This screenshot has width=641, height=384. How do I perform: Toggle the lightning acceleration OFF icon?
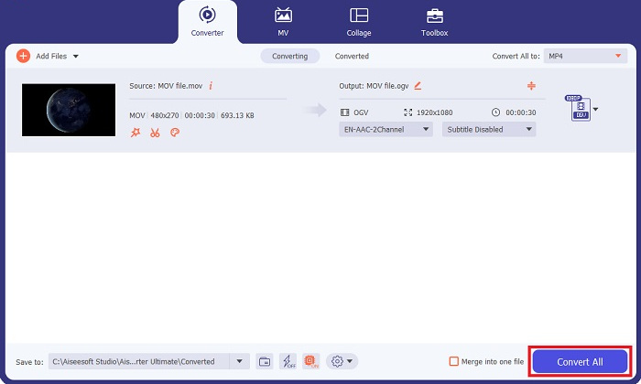click(x=288, y=361)
